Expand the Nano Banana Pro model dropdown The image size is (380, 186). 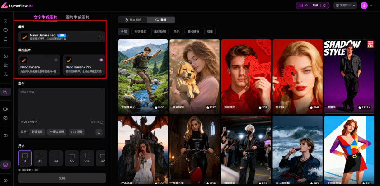[x=61, y=37]
